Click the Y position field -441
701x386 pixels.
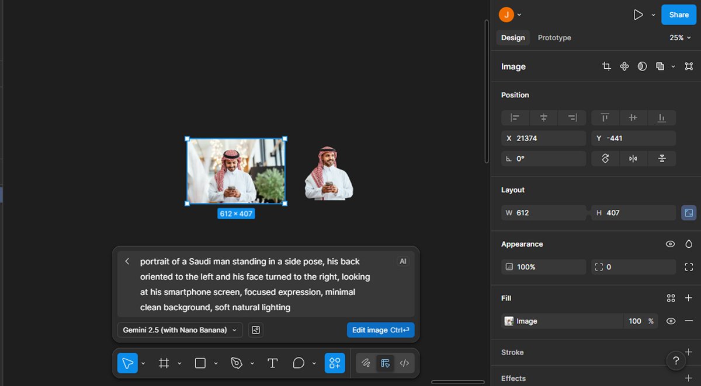[x=634, y=138]
